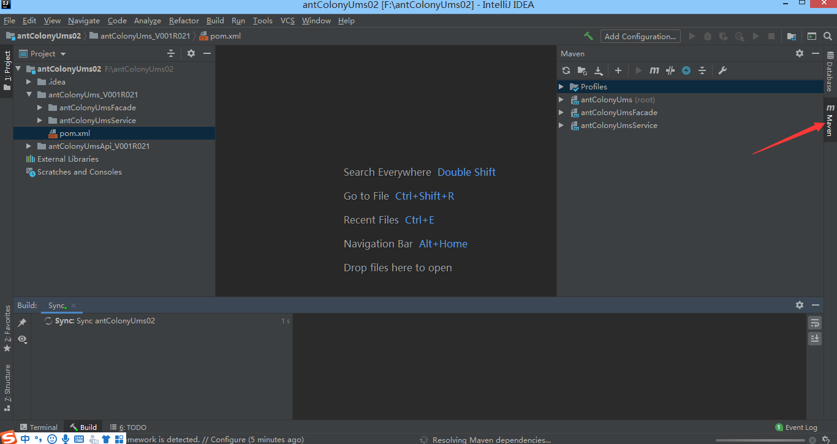Image resolution: width=837 pixels, height=444 pixels.
Task: Hide the Maven tool window
Action: (816, 53)
